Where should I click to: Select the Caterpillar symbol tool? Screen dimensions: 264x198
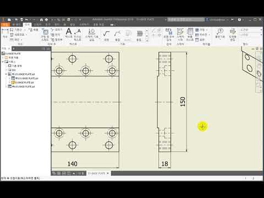(x=139, y=36)
